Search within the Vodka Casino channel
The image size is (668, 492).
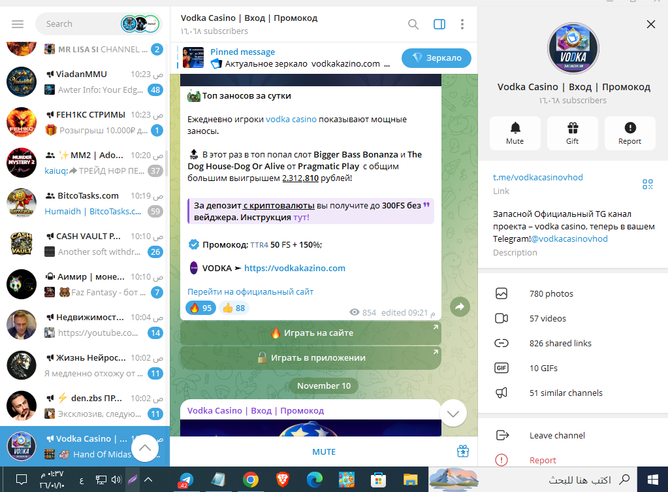[413, 24]
